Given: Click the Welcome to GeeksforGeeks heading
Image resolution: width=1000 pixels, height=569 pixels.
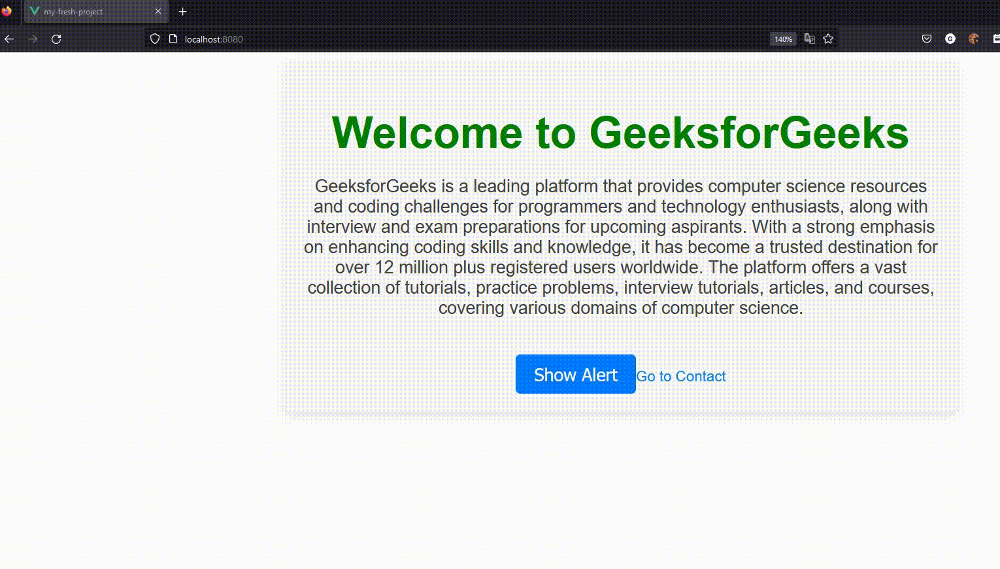Looking at the screenshot, I should tap(620, 133).
